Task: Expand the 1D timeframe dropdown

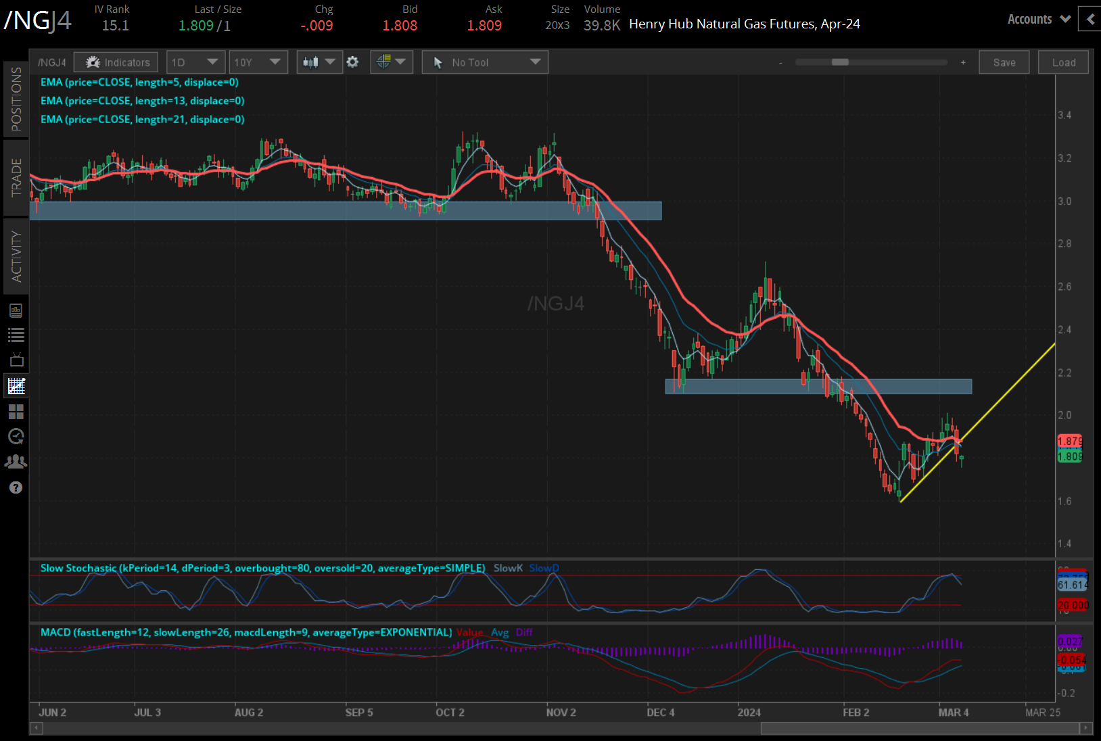Action: tap(195, 62)
